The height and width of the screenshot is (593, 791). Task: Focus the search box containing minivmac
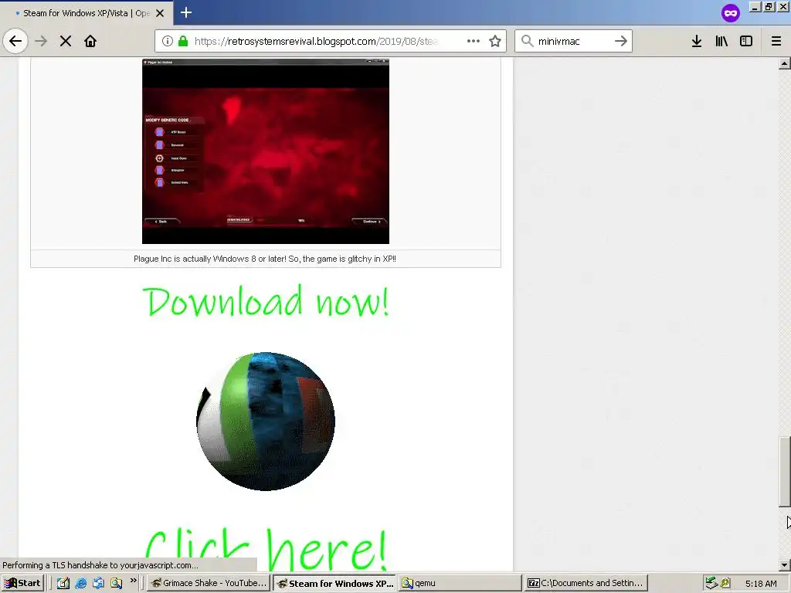[573, 41]
